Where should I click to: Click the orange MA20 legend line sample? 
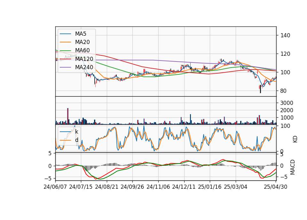point(65,42)
